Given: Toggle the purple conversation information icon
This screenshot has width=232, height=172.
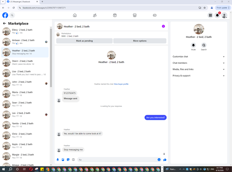Looking at the screenshot, I should click(x=163, y=26).
